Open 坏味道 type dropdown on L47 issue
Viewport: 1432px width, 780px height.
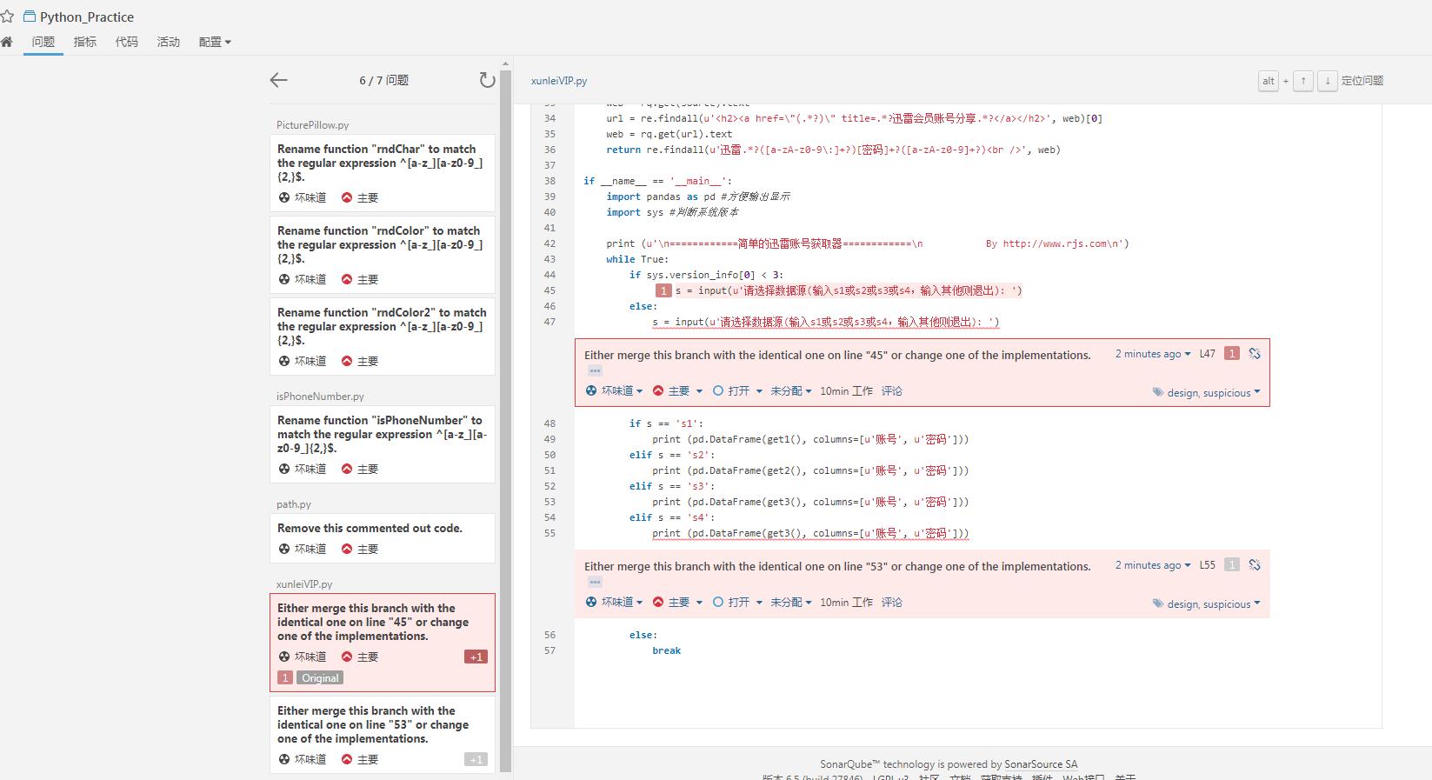(615, 390)
